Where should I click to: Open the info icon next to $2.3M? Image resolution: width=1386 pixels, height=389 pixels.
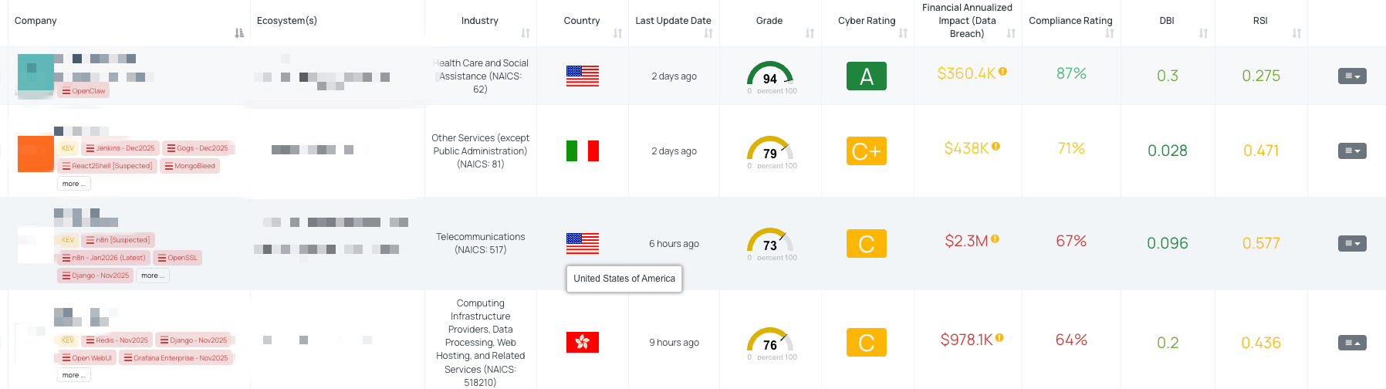(995, 239)
